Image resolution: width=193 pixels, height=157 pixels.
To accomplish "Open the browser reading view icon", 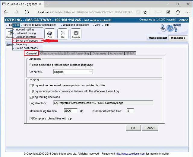I will click(138, 12).
